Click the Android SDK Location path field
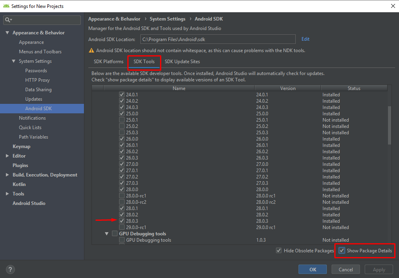Screen dimensions: 399x278 point(218,39)
